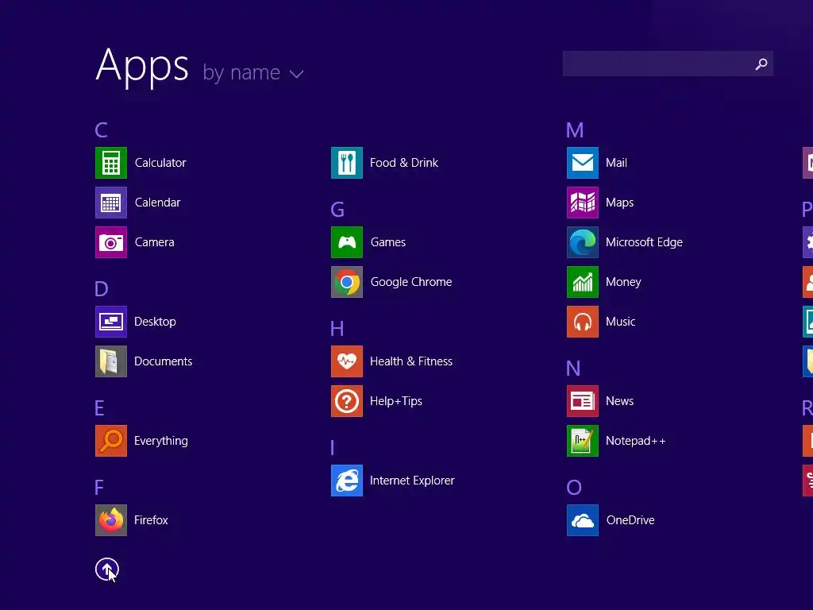Select the M letter group header

pos(575,129)
